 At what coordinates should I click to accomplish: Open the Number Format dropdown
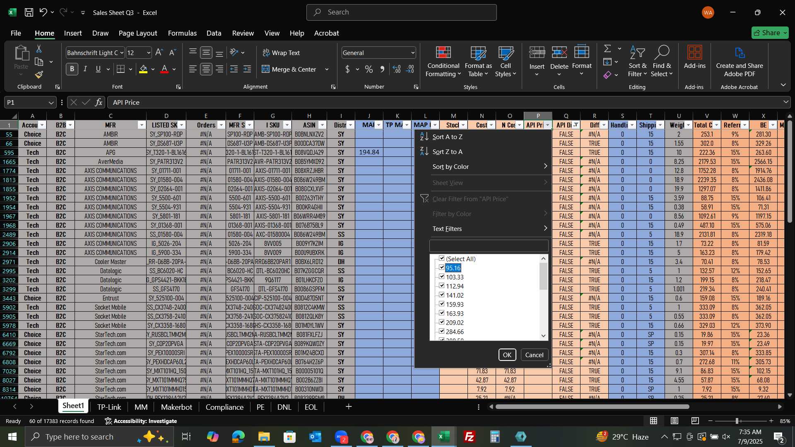coord(412,53)
